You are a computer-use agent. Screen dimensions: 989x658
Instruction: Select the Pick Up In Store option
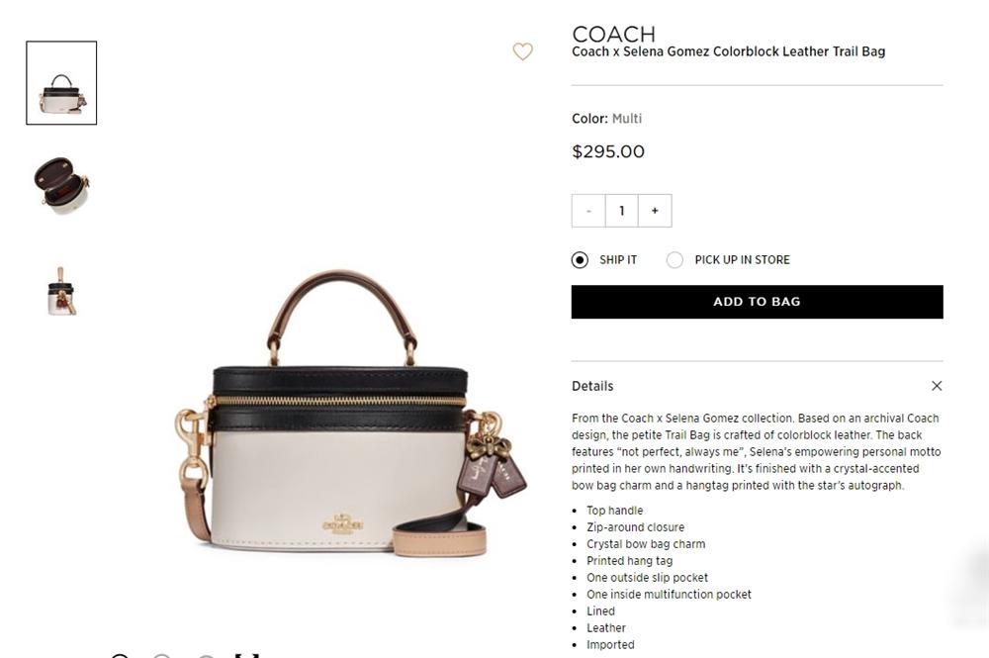(x=674, y=260)
